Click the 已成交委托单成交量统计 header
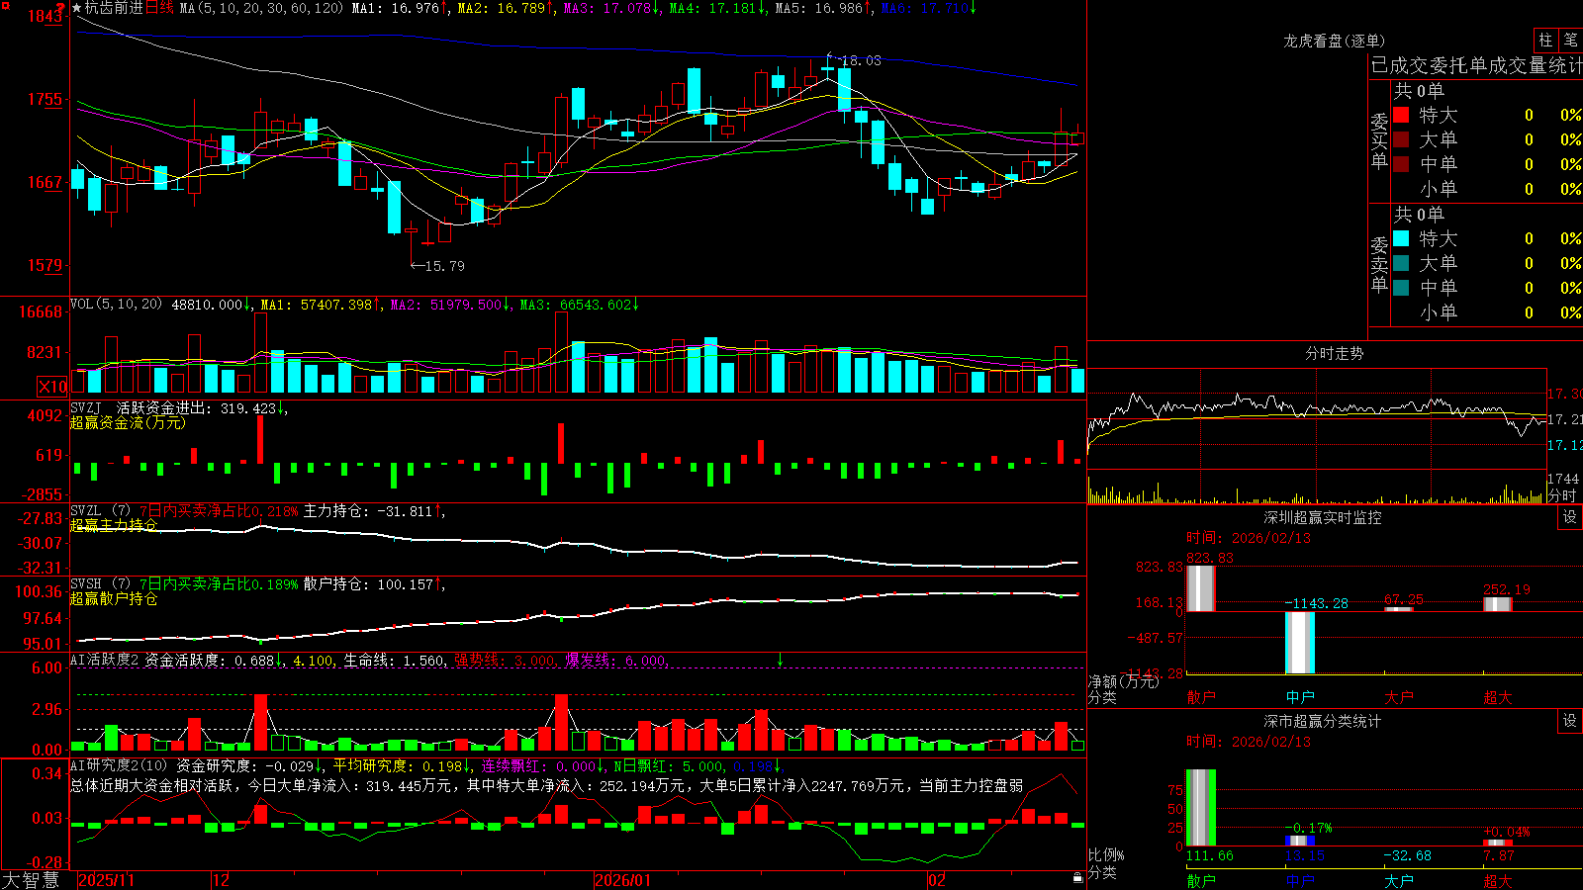Screen dimensions: 1583x890 [x=1476, y=65]
